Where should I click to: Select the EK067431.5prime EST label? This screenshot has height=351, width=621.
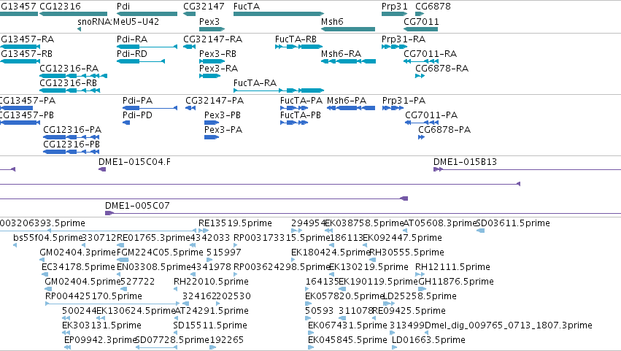[348, 325]
